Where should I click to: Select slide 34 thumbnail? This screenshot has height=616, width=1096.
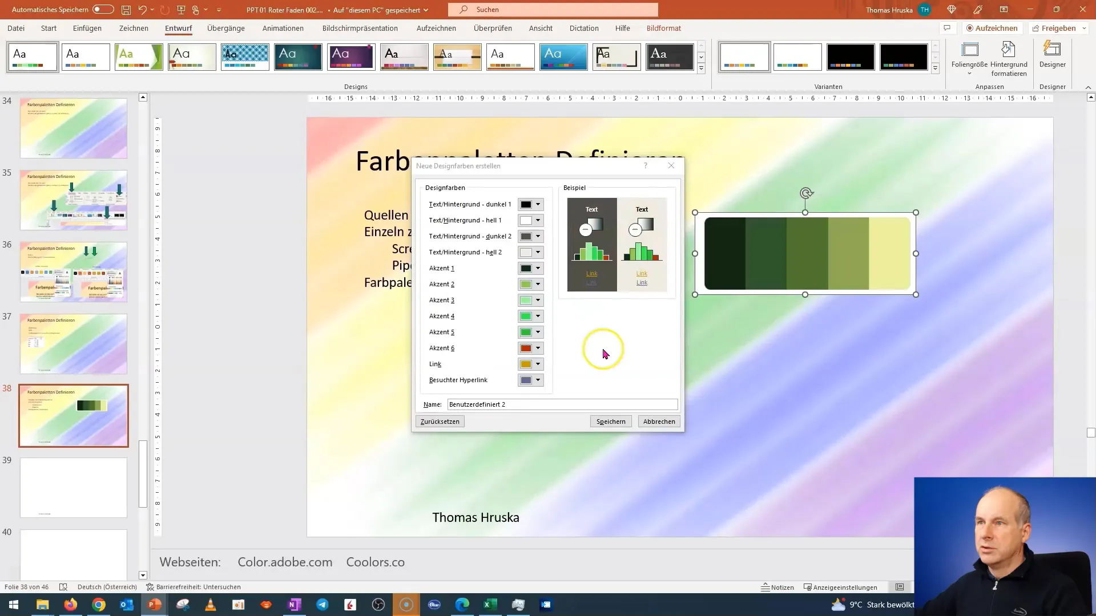74,128
